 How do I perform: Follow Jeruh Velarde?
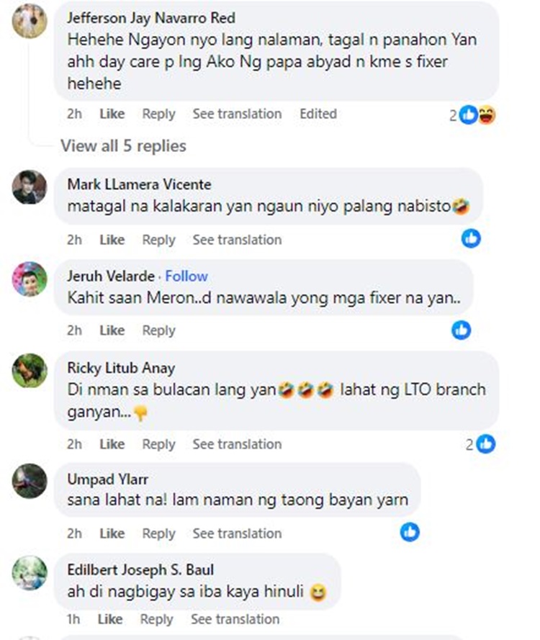tap(186, 276)
